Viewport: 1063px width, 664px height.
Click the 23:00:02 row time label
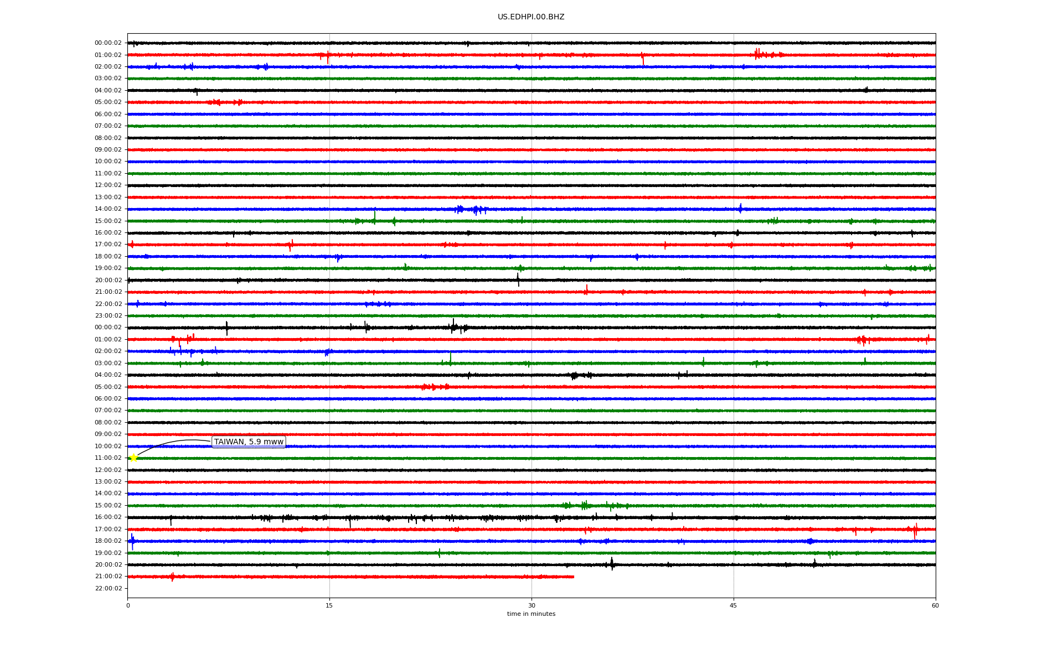coord(108,315)
